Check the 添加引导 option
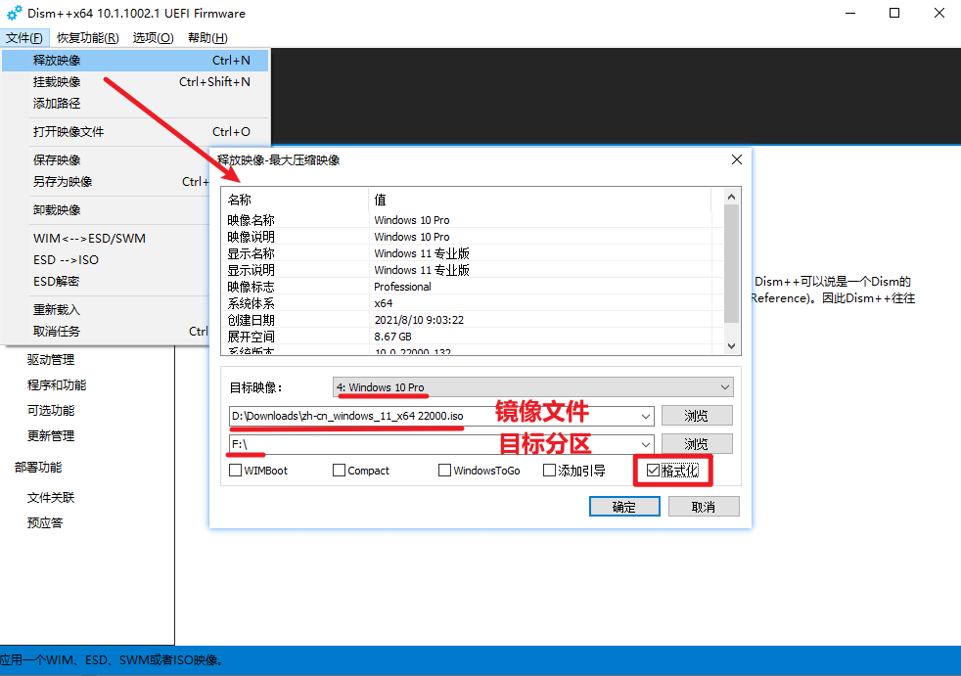 549,471
